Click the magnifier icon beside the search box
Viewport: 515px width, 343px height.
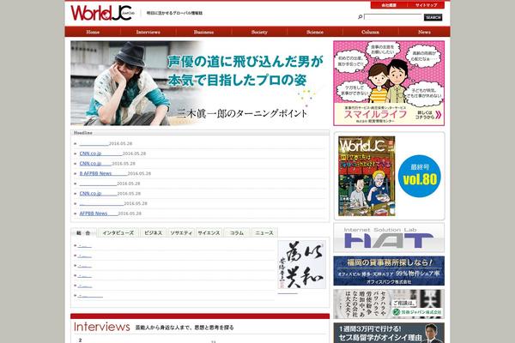pos(360,17)
